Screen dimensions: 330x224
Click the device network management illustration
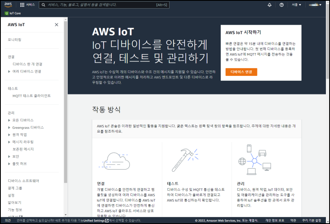255,160
